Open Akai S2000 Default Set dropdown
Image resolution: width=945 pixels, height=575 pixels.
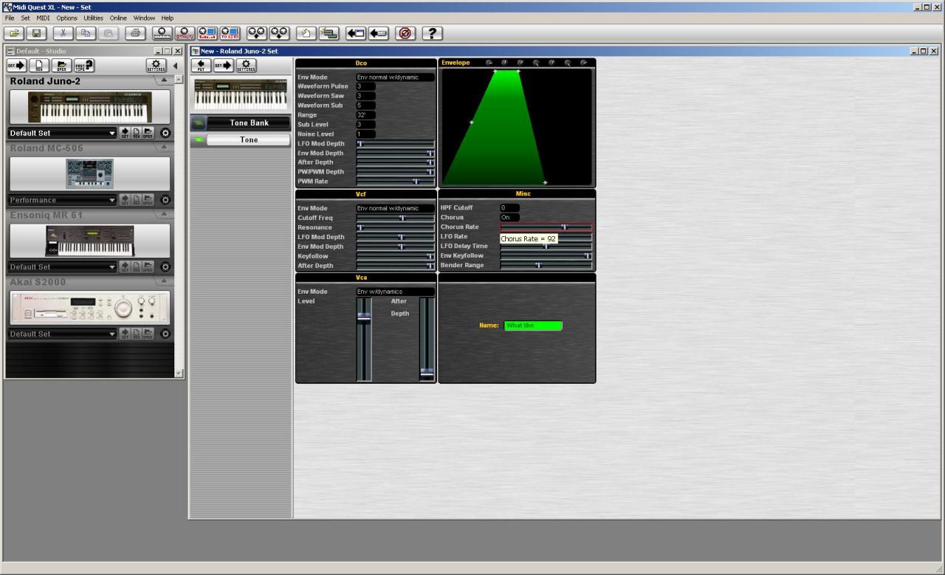63,334
